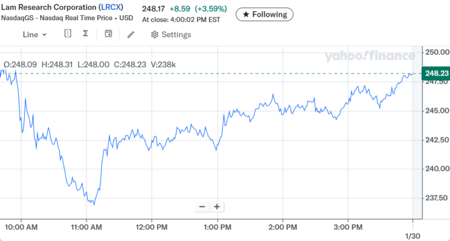Click the 1:00 PM time axis label
This screenshot has height=241, width=450.
coord(217,227)
